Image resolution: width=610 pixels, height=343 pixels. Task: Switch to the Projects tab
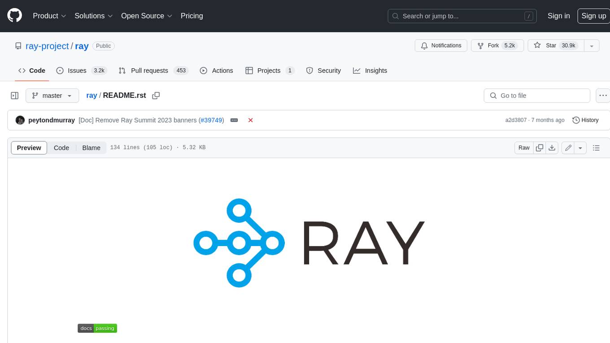click(x=270, y=70)
